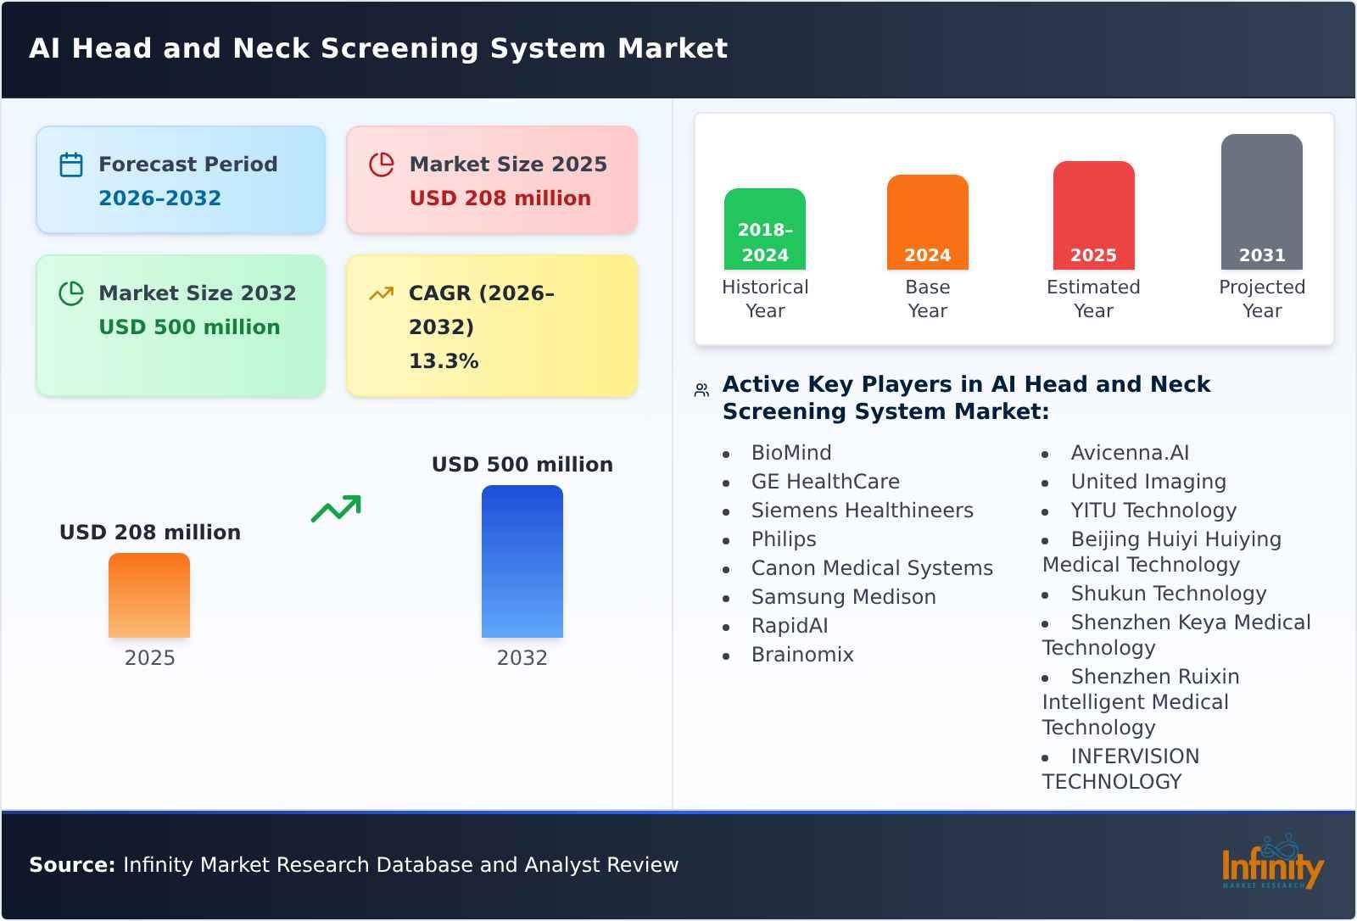This screenshot has width=1357, height=921.
Task: Click 'YITU Technology' in the list
Action: coord(1153,511)
